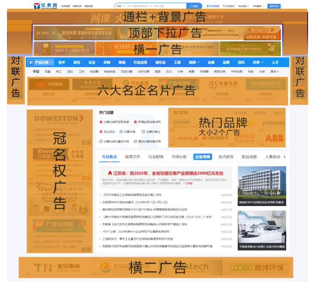The image size is (315, 282).
Task: Click the 搜索 magnifier search button
Action: (x=194, y=6)
